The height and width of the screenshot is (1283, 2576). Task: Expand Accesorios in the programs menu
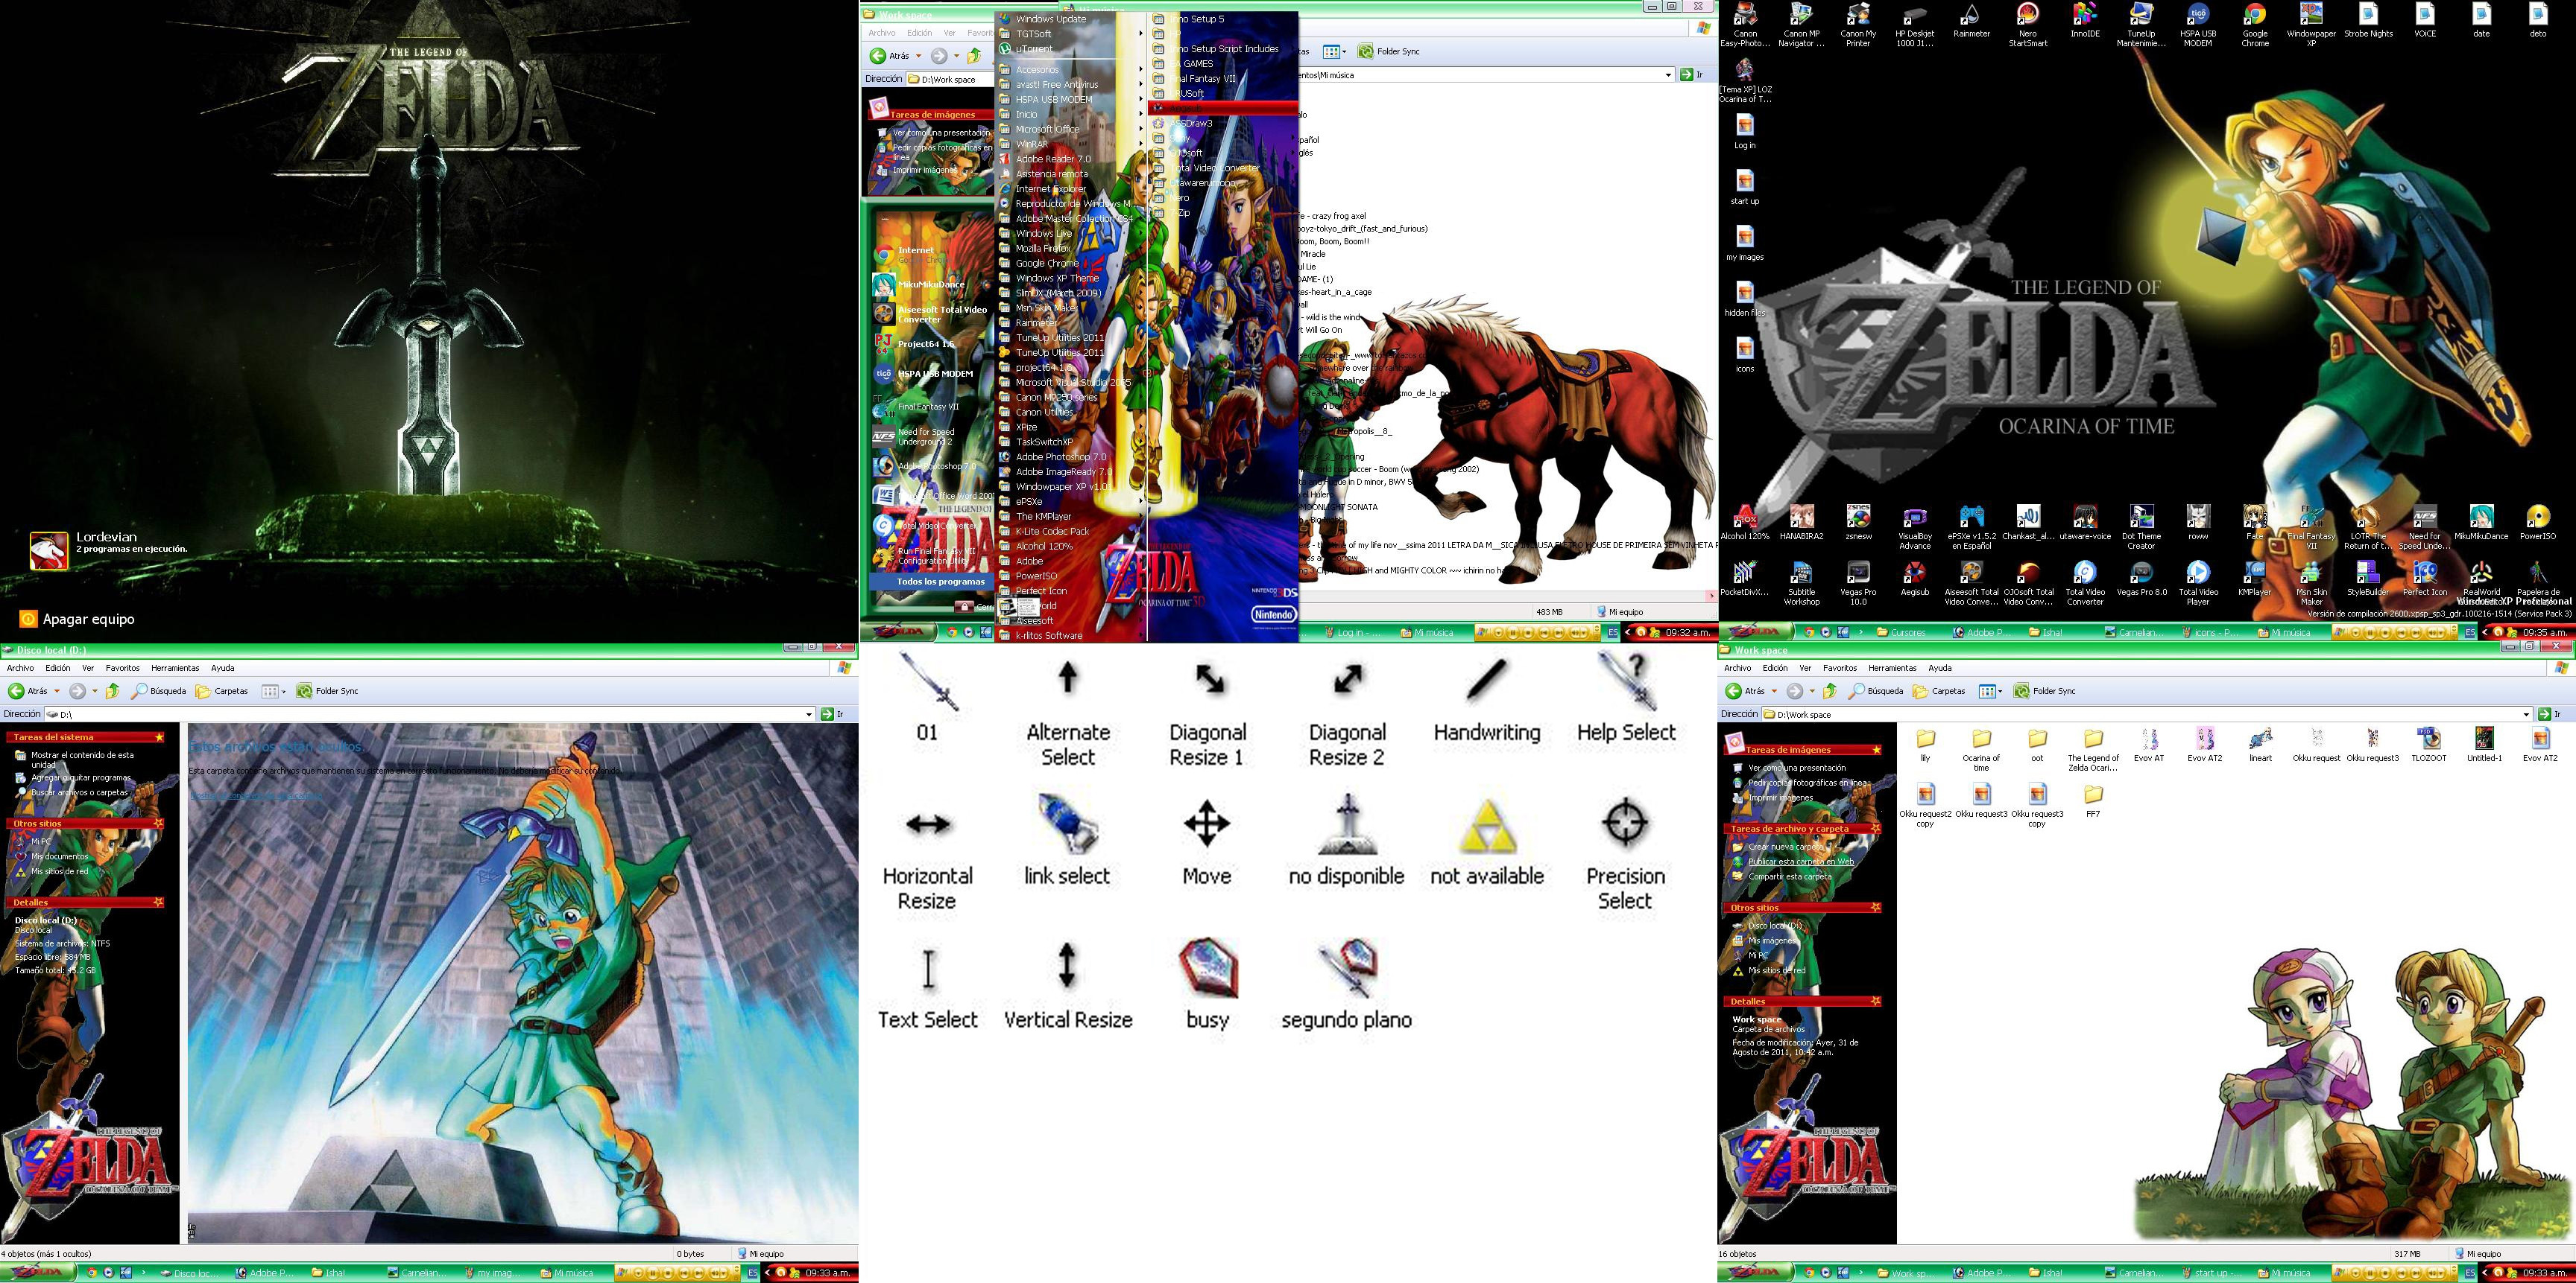(1071, 70)
